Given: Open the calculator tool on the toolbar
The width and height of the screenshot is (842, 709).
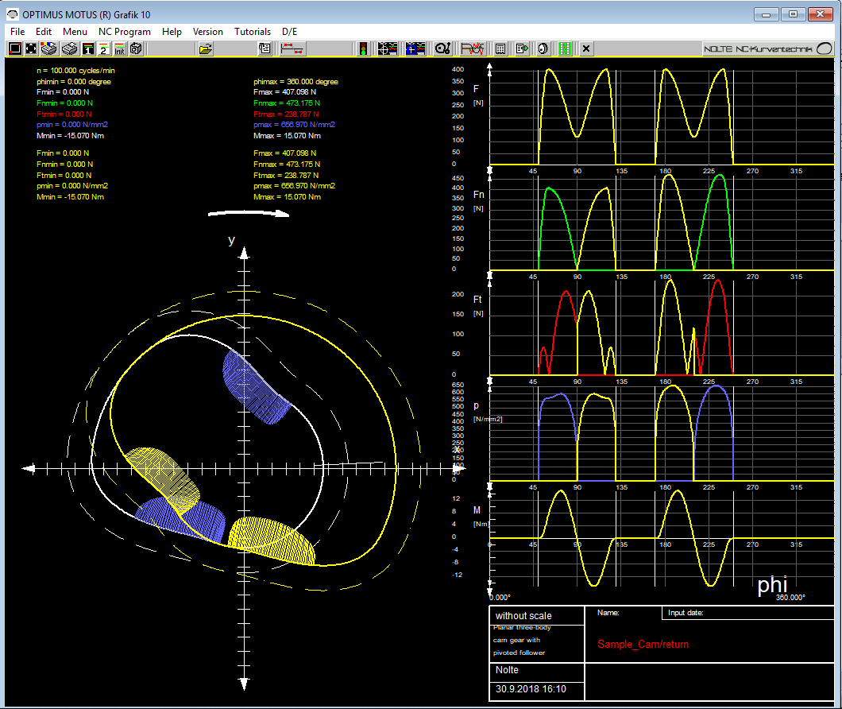Looking at the screenshot, I should (x=500, y=48).
